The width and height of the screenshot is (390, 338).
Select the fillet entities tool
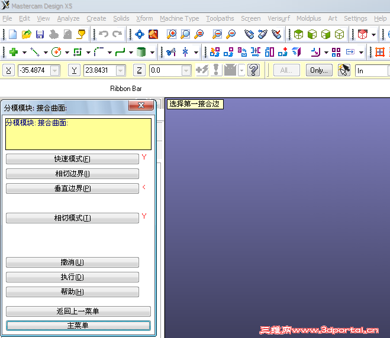[x=99, y=52]
